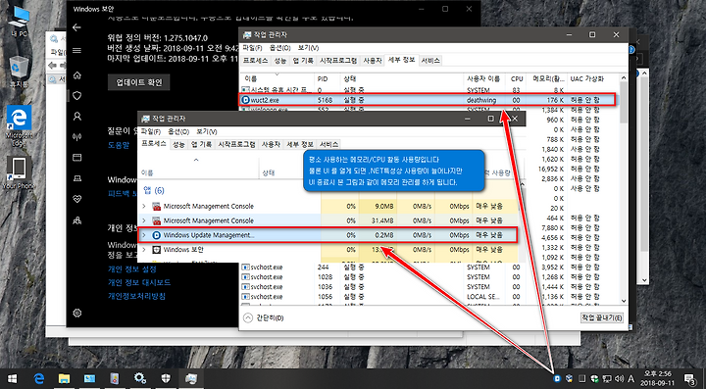Click 업데이트 확인 button
The height and width of the screenshot is (389, 706).
point(138,82)
